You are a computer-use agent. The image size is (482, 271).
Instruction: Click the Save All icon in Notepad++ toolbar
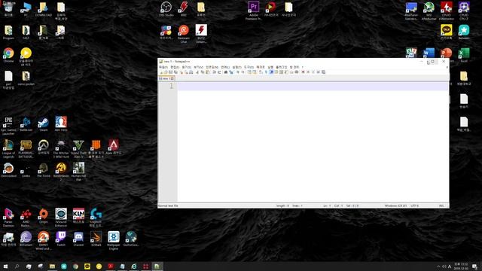(175, 72)
